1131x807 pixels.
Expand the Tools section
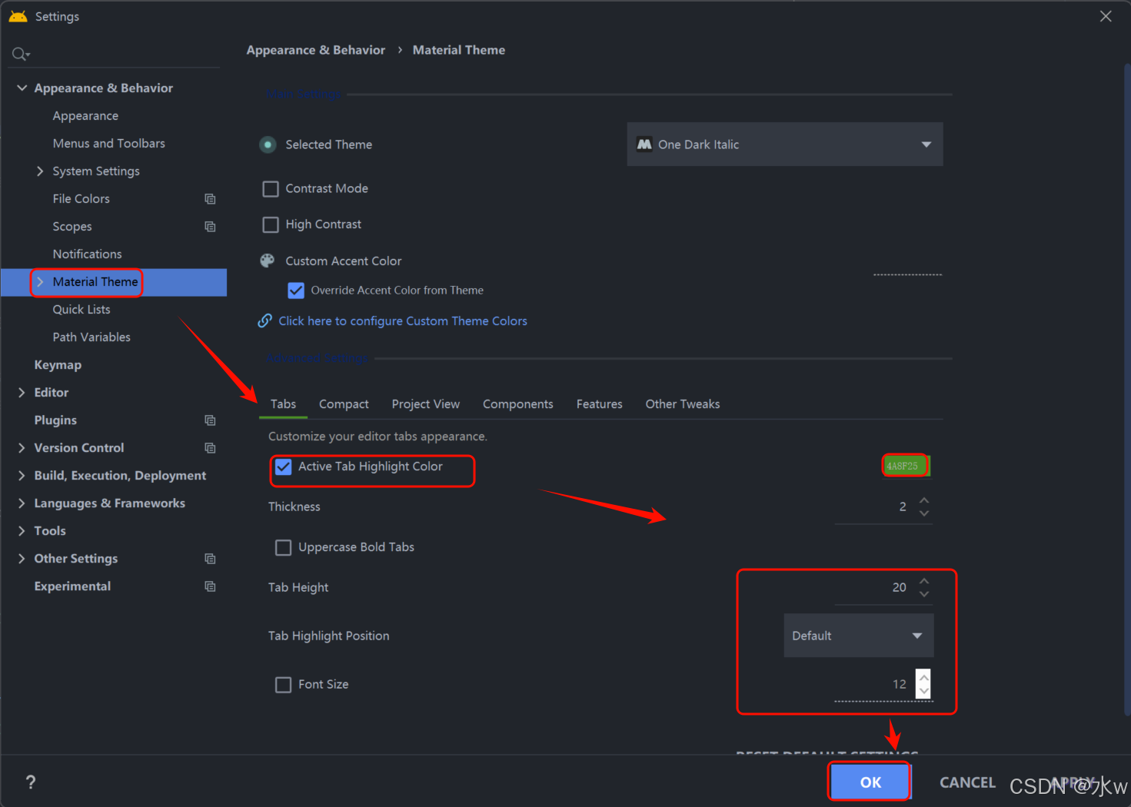tap(22, 531)
